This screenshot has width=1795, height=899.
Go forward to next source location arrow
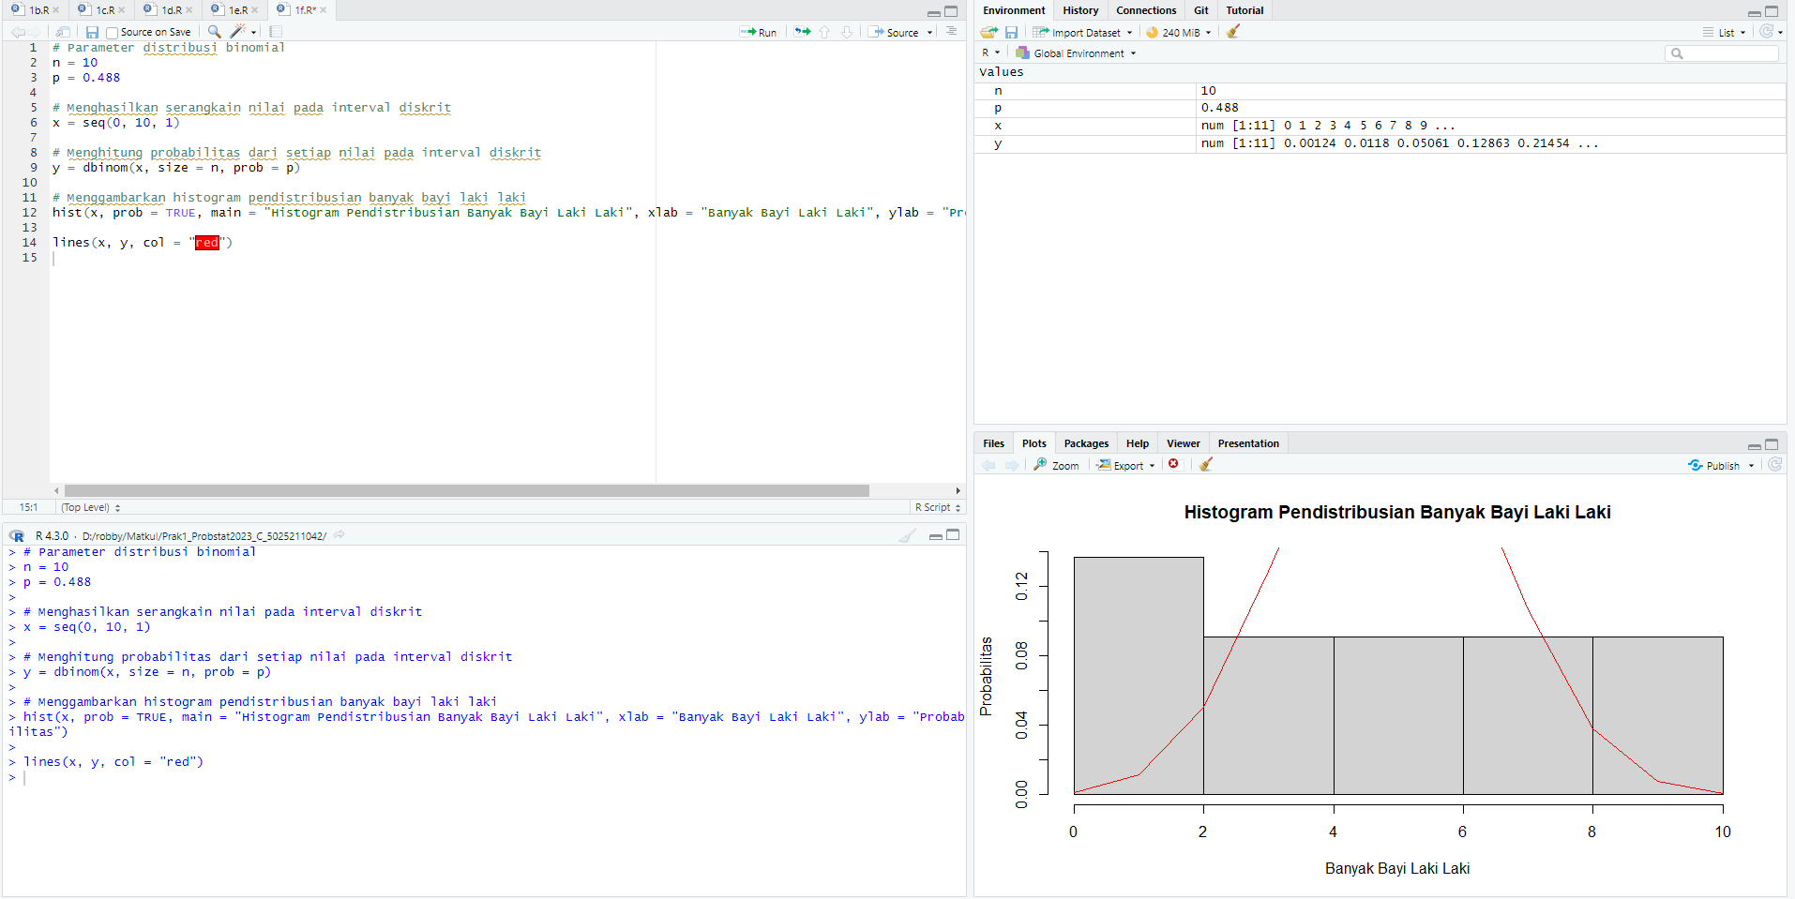[36, 32]
